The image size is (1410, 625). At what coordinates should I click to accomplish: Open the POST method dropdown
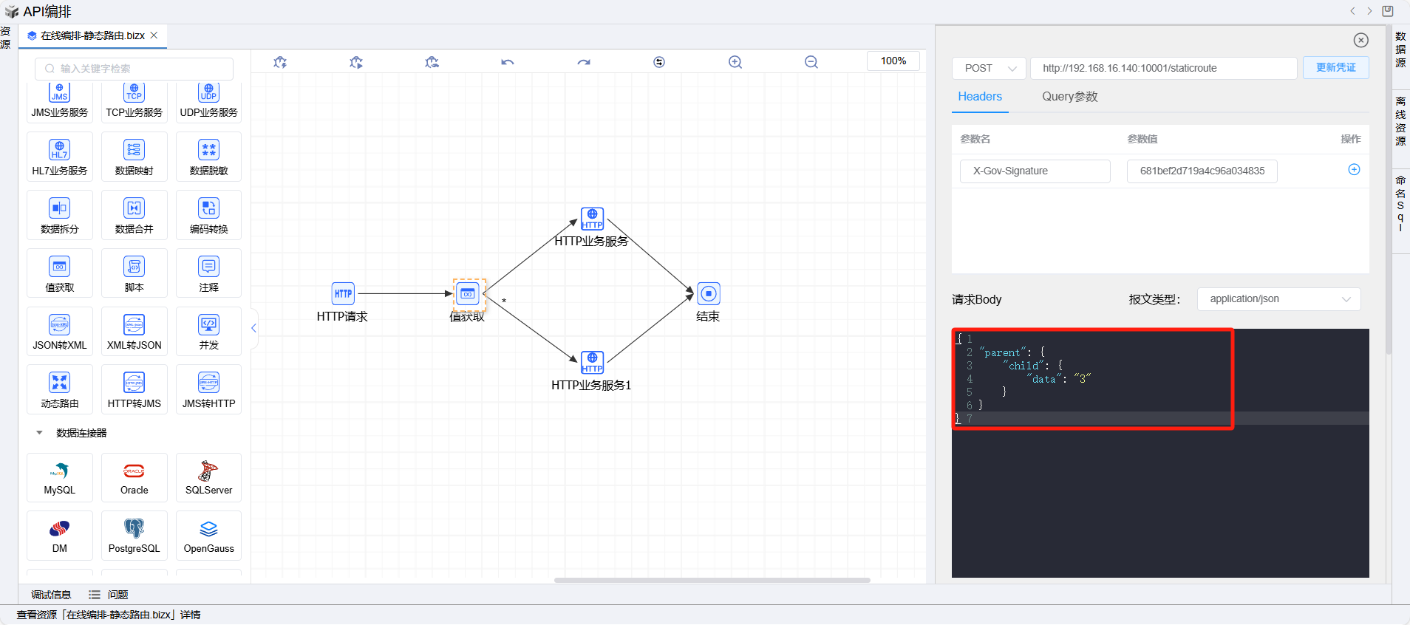tap(989, 68)
